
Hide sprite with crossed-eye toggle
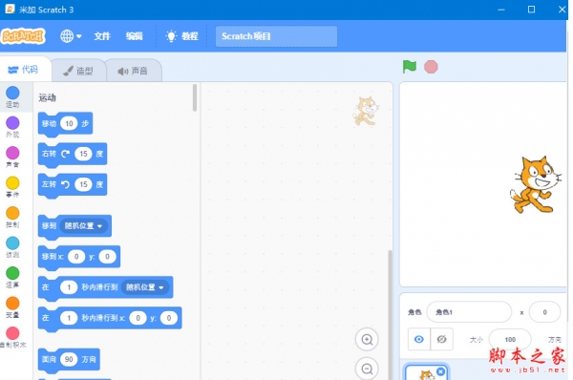click(x=441, y=340)
